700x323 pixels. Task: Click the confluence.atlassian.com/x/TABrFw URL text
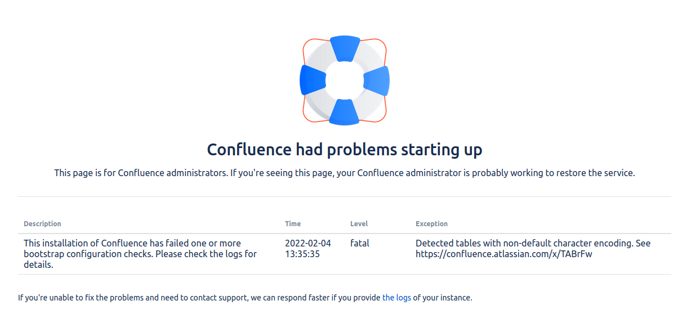pos(504,254)
